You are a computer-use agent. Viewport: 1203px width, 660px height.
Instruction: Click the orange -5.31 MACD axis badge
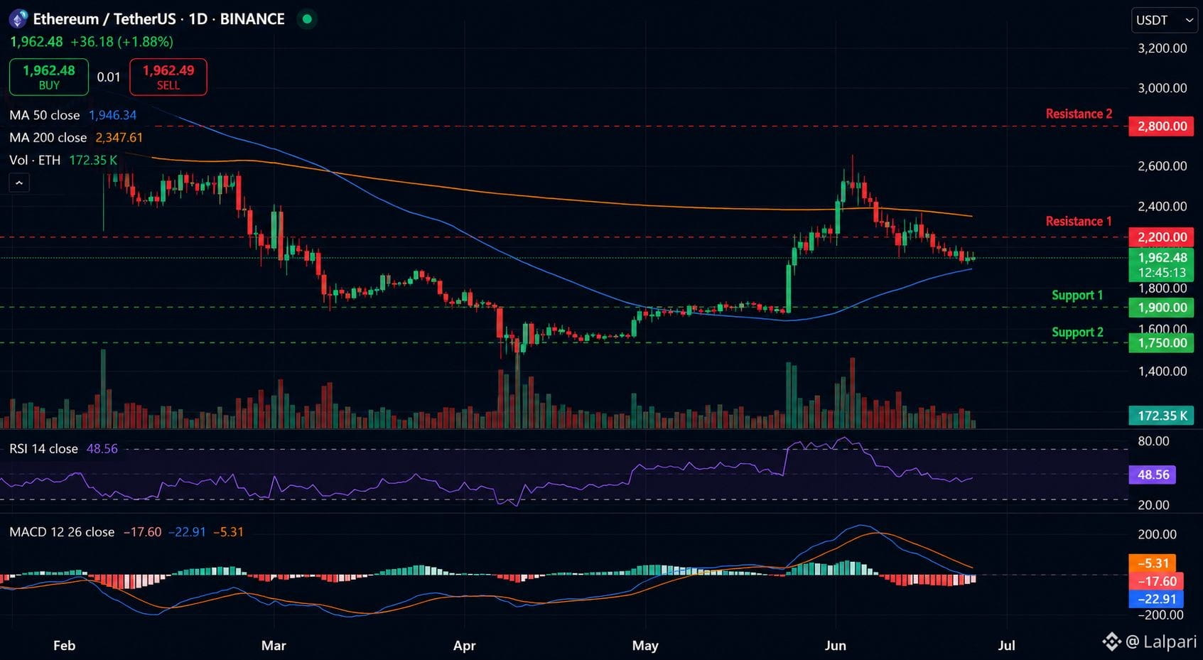[1153, 563]
